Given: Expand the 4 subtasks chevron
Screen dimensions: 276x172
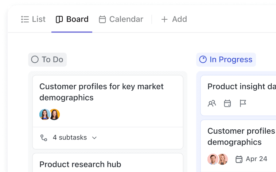Looking at the screenshot, I should tap(94, 138).
